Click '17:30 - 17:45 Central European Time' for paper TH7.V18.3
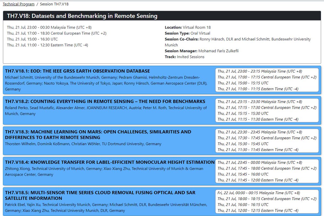 267,138
